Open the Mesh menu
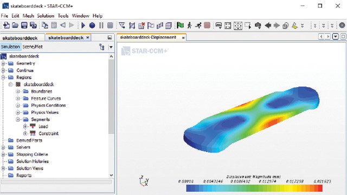Viewport: 347px width, 195px height. [x=28, y=16]
